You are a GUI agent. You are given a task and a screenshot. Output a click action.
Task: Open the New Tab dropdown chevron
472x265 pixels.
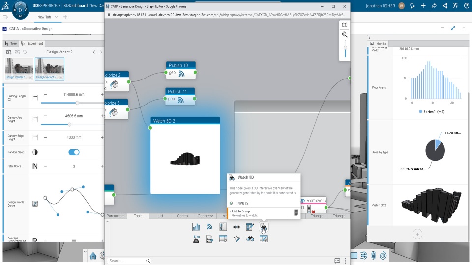tap(56, 17)
